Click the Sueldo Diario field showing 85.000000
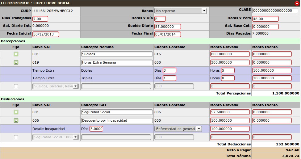Viewport: 301px width, 159px height. pos(167,27)
